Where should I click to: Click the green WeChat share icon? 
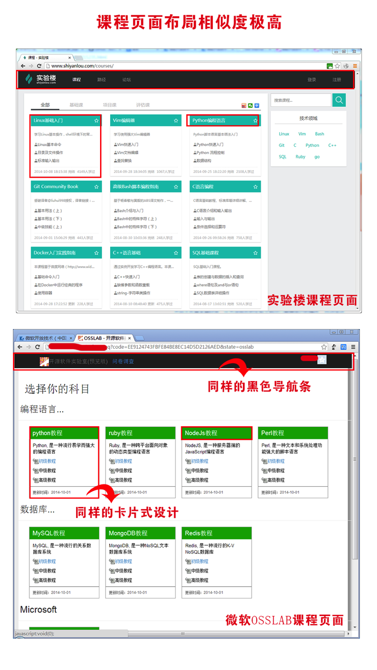coord(250,106)
